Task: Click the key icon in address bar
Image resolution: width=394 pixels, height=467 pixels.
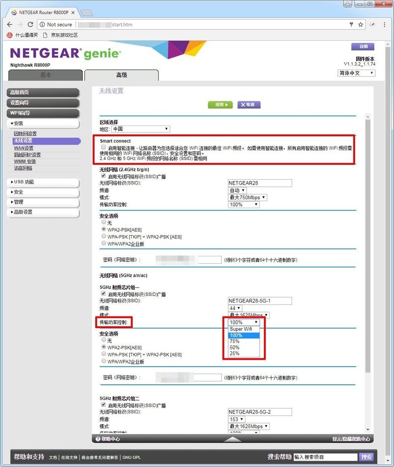Action: [x=351, y=25]
